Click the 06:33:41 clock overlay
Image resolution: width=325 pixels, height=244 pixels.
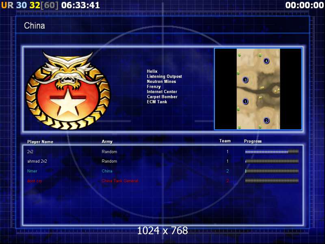click(80, 5)
